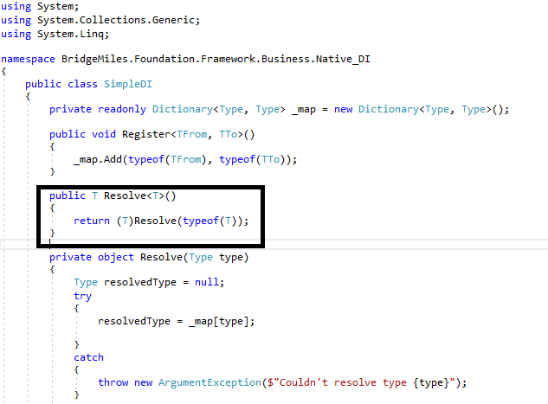Click the namespace name ending in 'Native_DI'
This screenshot has height=404, width=548.
tap(216, 59)
